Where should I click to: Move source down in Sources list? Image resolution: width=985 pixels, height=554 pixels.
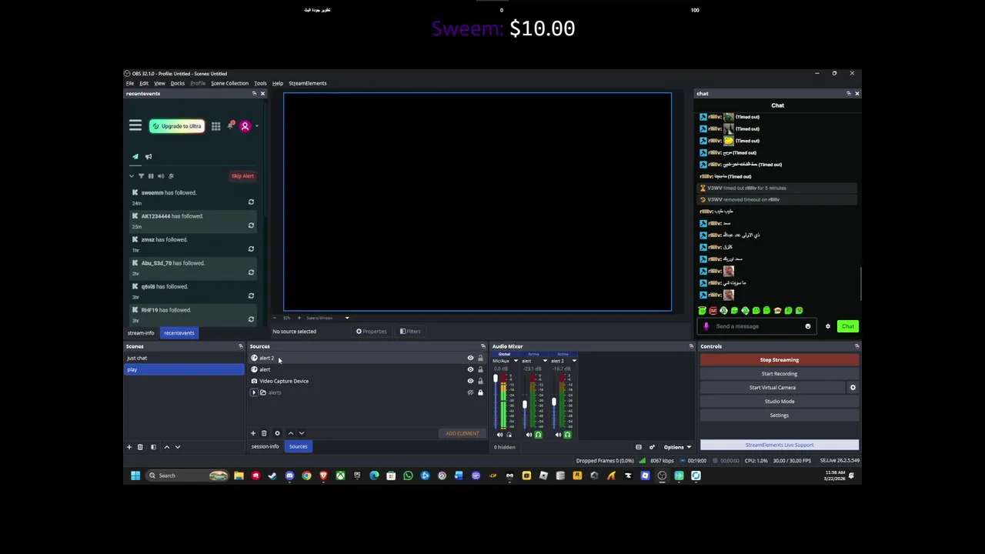(x=301, y=433)
